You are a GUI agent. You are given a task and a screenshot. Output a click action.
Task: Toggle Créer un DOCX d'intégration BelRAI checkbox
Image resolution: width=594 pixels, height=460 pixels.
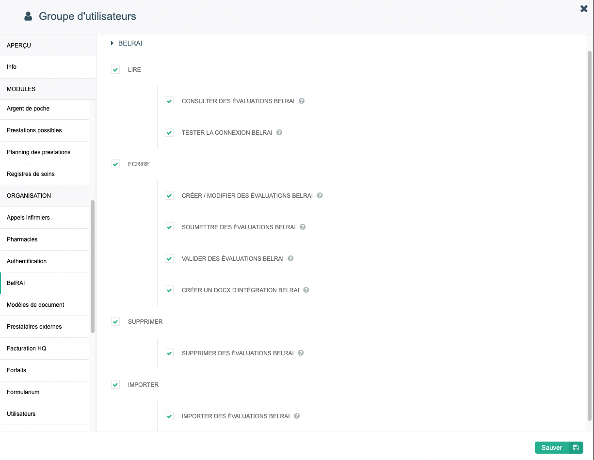pos(169,290)
